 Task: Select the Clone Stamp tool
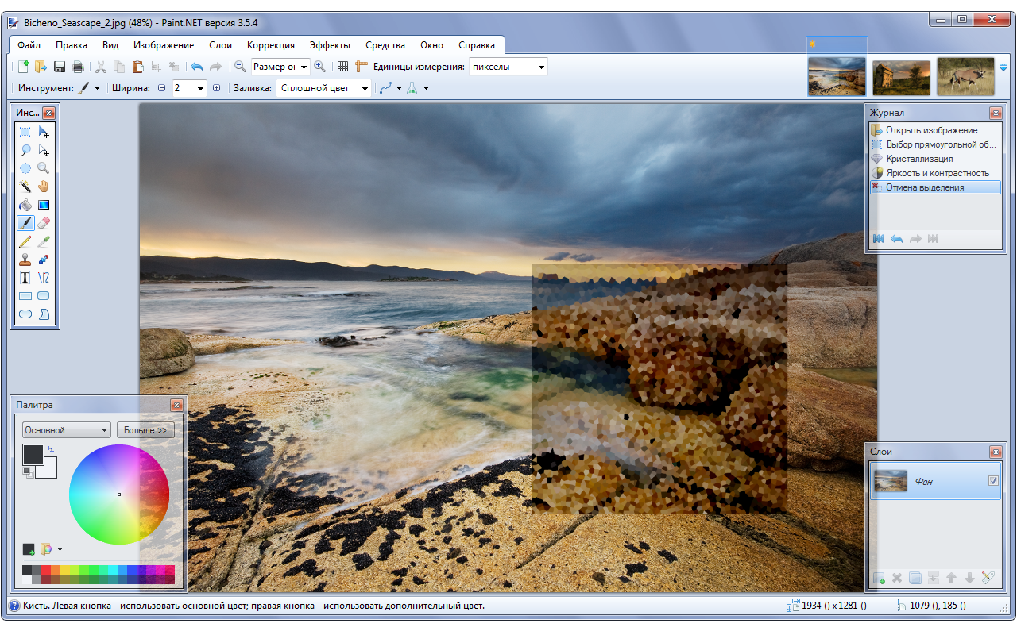[25, 260]
